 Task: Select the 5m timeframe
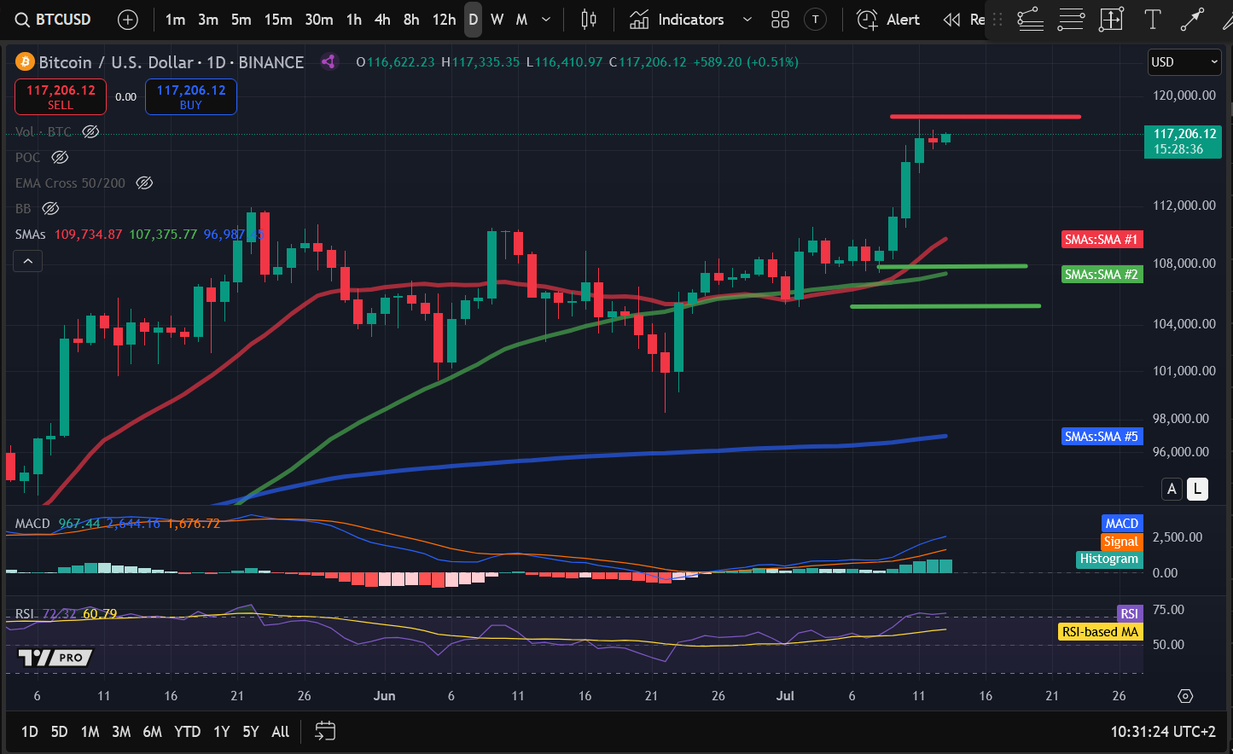point(241,20)
